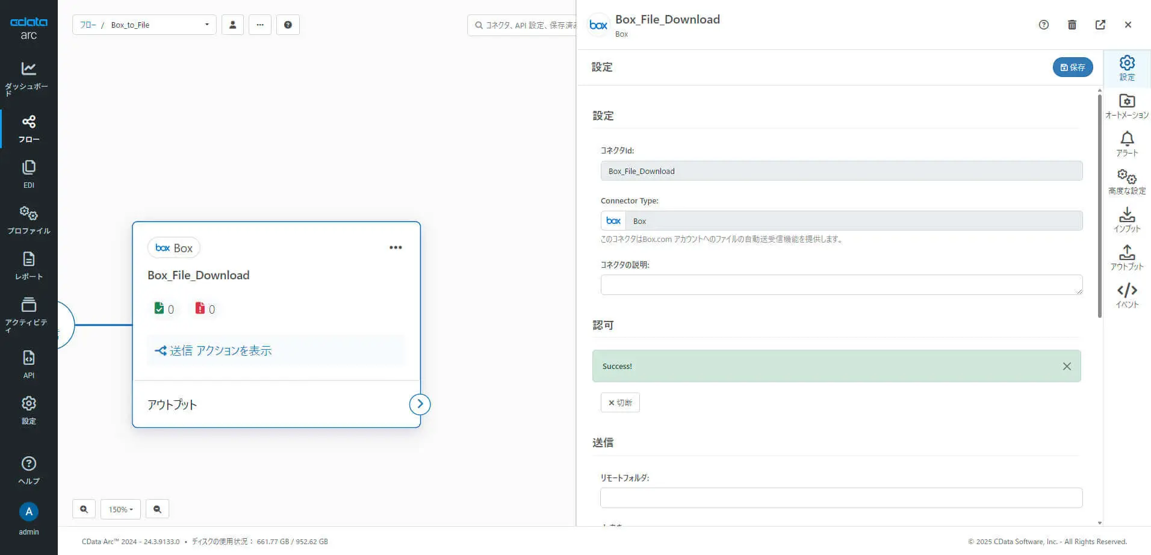Expand the Box connector three-dot menu
Image resolution: width=1151 pixels, height=555 pixels.
click(x=396, y=247)
